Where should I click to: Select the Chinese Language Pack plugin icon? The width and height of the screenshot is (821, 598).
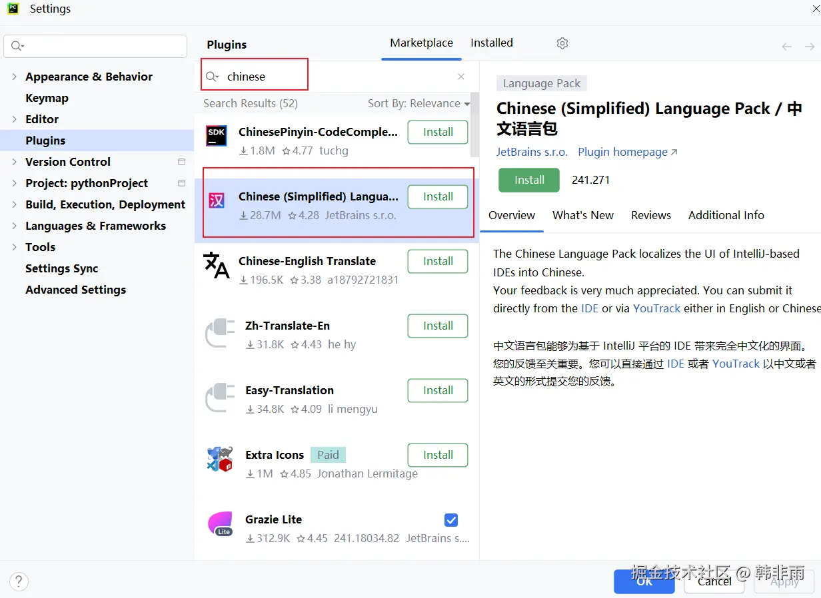click(x=217, y=200)
